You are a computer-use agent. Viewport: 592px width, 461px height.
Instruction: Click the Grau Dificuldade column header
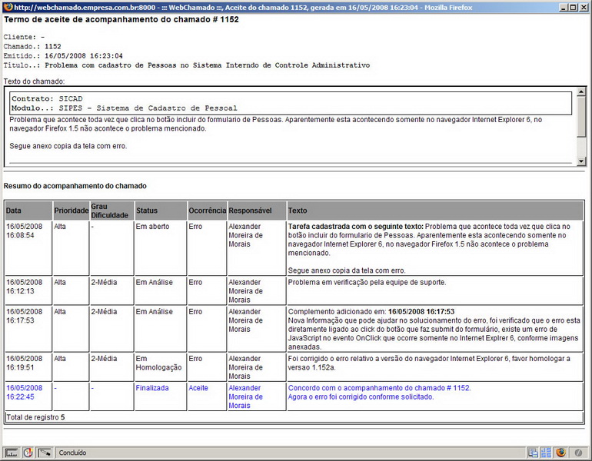[110, 210]
